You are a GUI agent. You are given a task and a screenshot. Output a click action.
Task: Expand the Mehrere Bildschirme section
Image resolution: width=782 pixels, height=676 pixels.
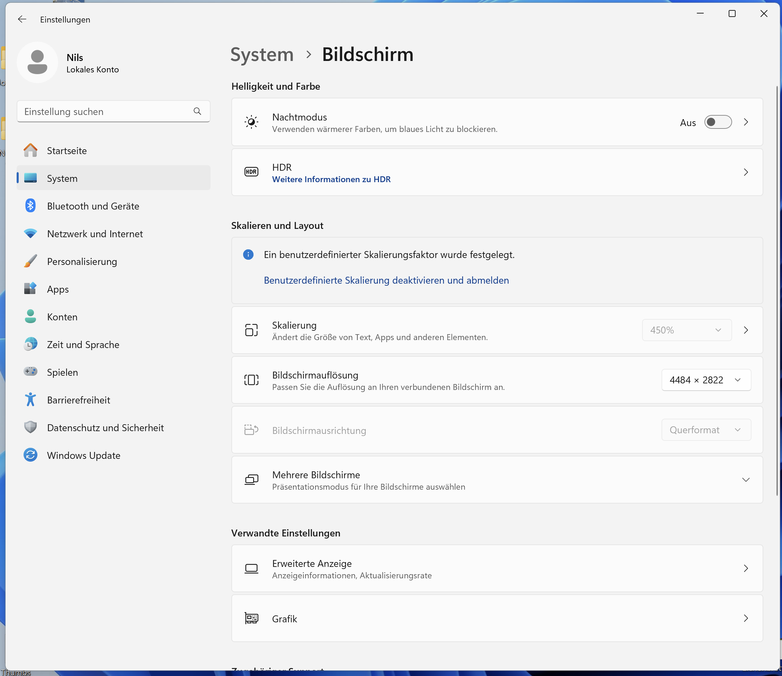[746, 480]
